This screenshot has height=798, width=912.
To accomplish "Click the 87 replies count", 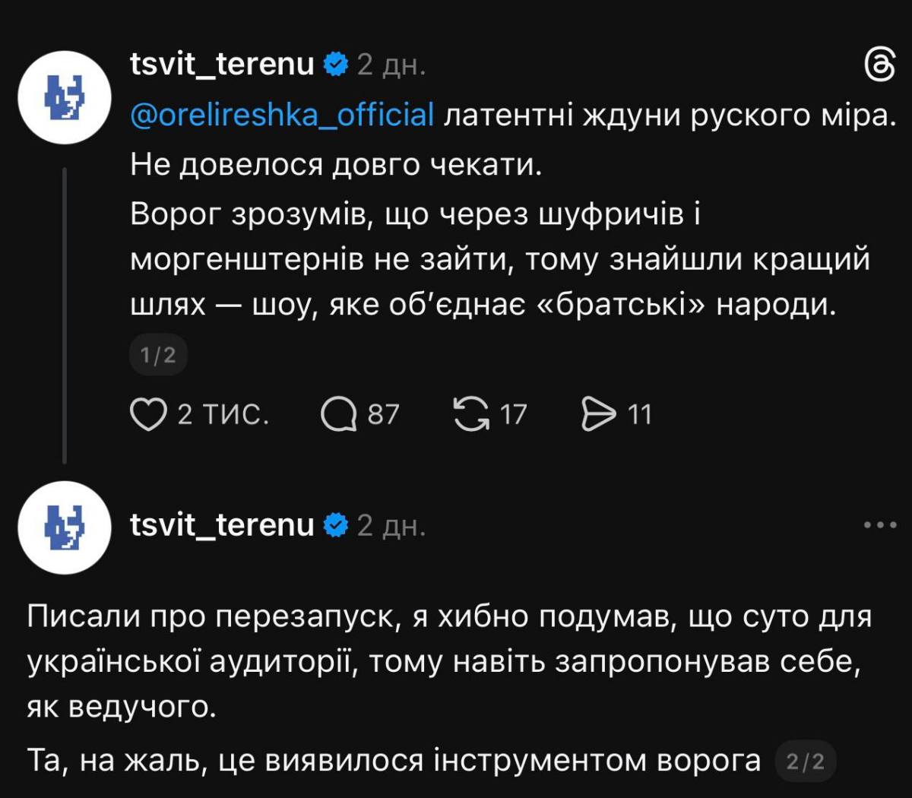I will 383,415.
